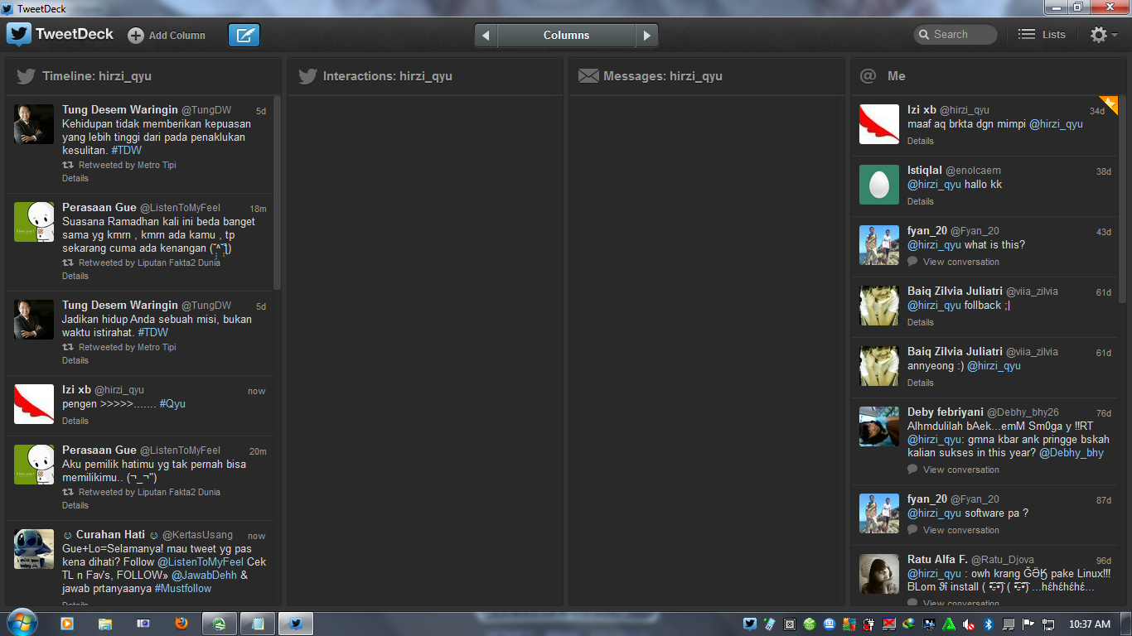Click the 18m timestamp on Perasaan Gue tweet

pos(259,209)
